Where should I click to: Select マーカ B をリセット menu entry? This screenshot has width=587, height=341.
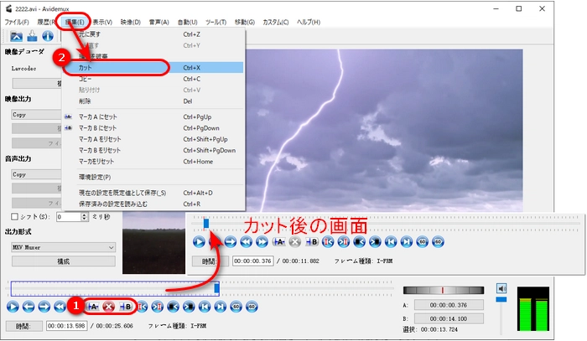point(153,150)
